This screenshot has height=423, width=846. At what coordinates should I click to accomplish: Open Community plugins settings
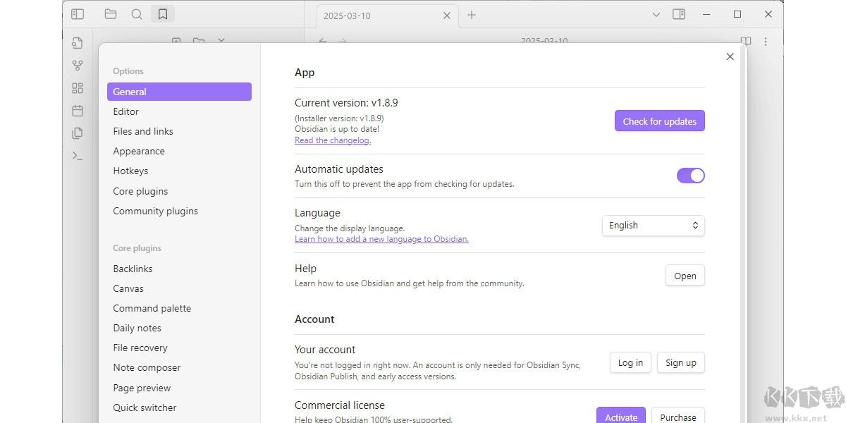pyautogui.click(x=179, y=211)
